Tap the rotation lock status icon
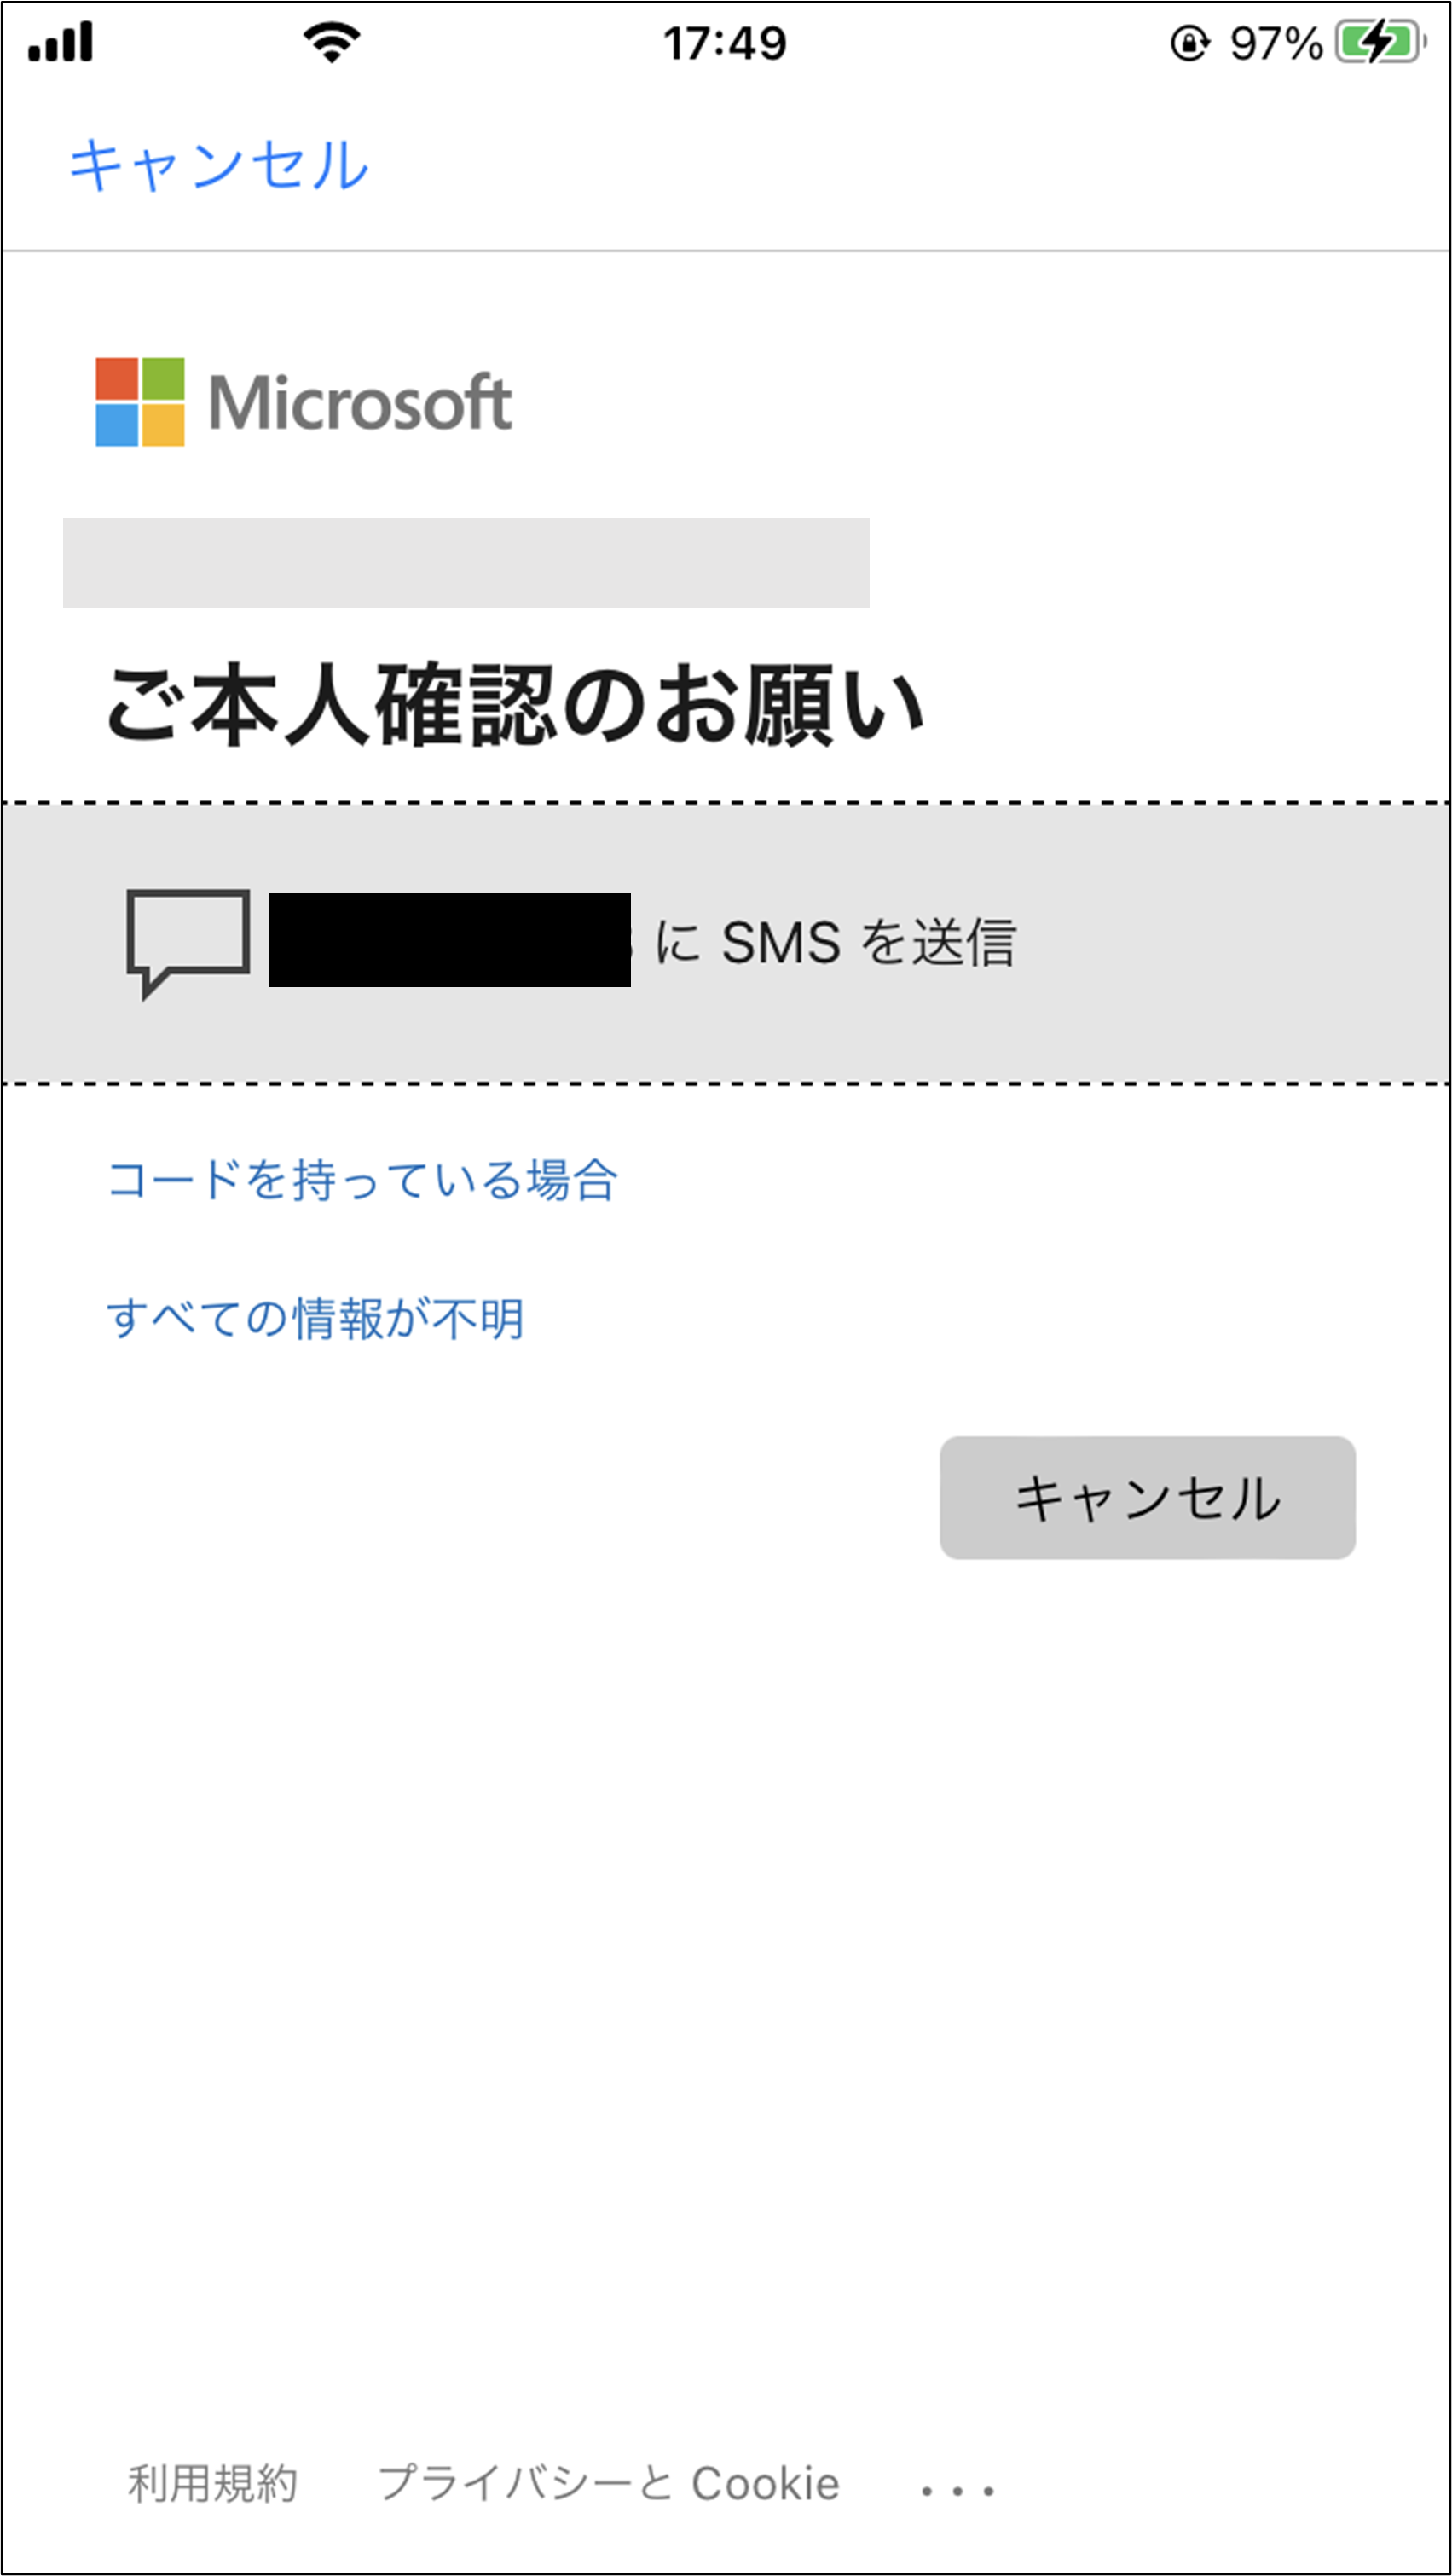This screenshot has width=1452, height=2576. 1190,43
